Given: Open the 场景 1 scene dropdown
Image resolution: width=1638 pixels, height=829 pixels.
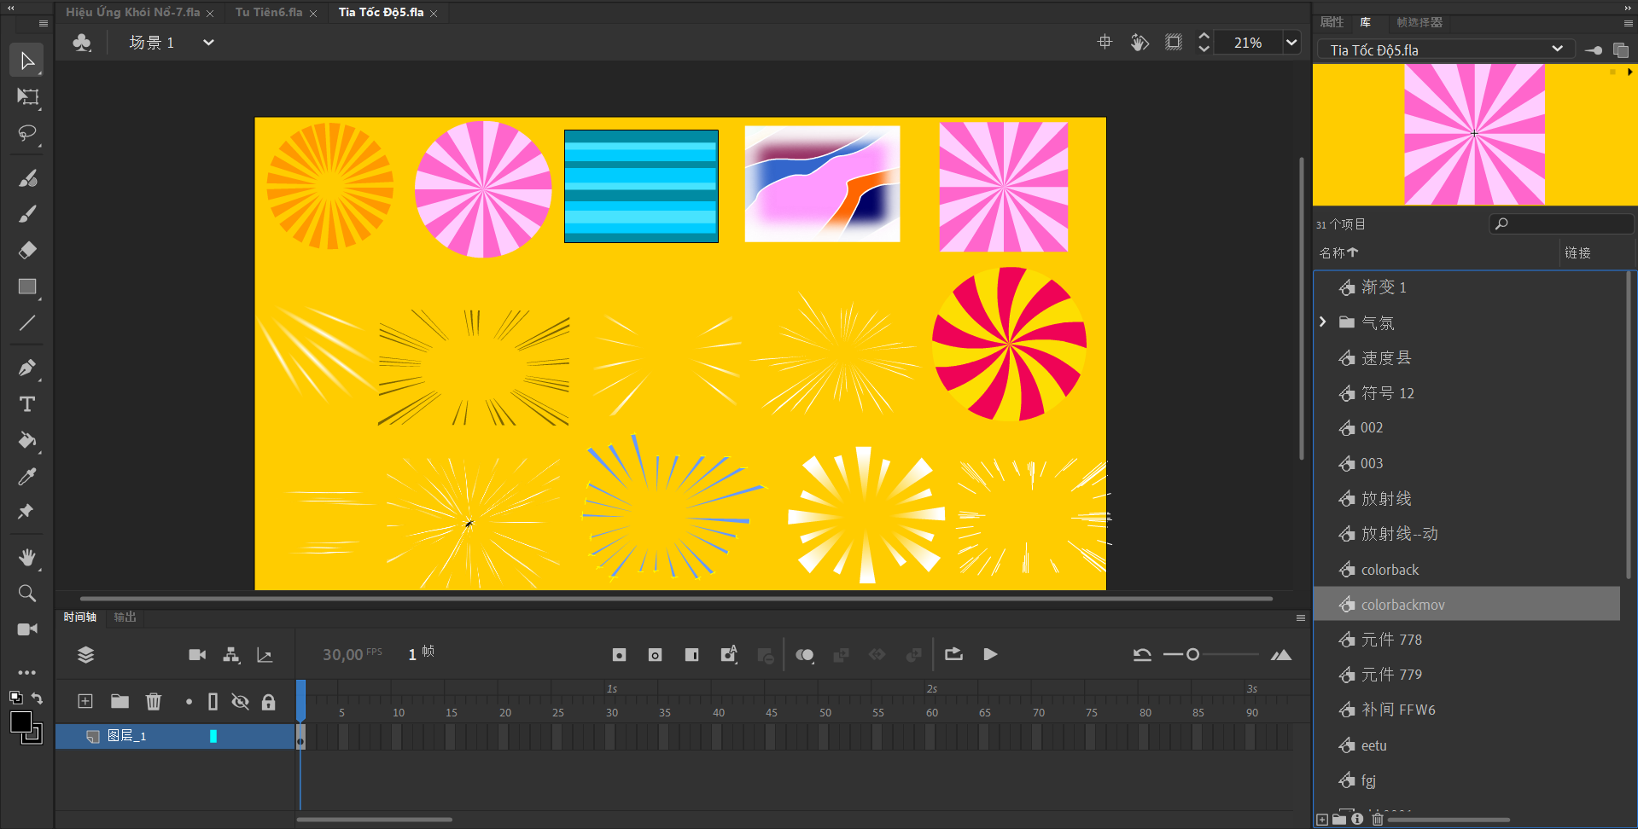Looking at the screenshot, I should tap(207, 43).
